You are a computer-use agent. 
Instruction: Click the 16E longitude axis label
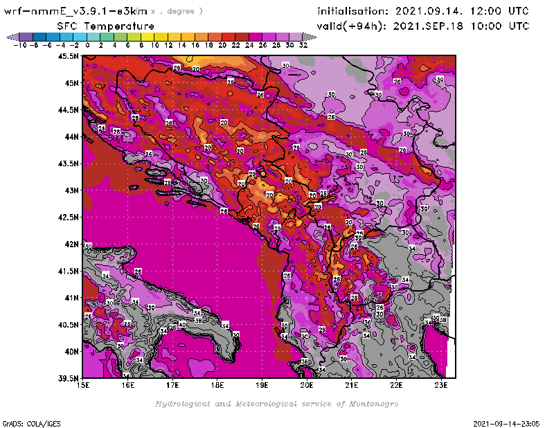[128, 385]
